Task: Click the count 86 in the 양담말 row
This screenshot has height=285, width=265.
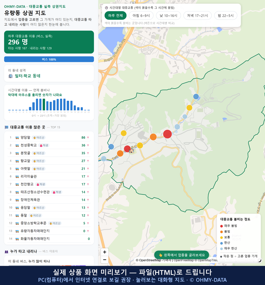Action: [83, 138]
